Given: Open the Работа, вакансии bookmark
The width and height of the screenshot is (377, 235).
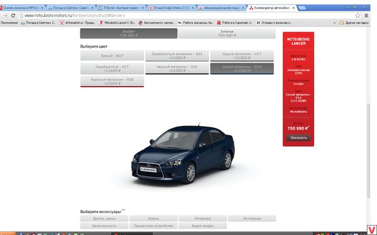Looking at the screenshot, I should pyautogui.click(x=195, y=23).
